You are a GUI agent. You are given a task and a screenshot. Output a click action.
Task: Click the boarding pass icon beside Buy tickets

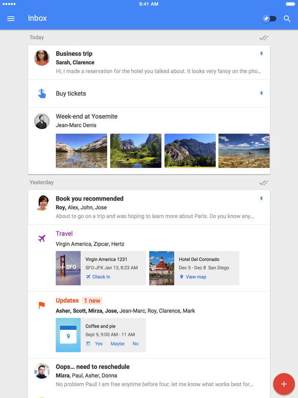42,93
